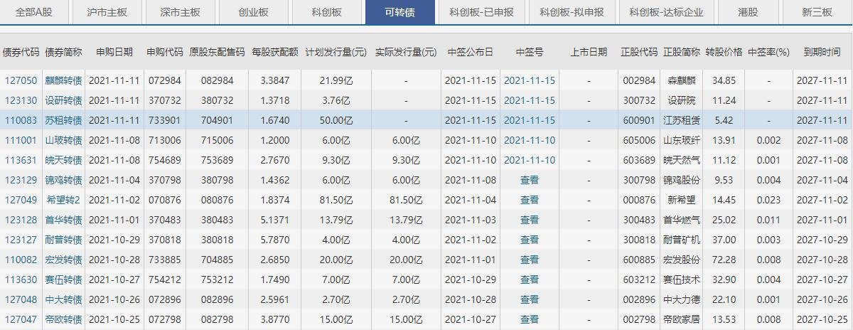The width and height of the screenshot is (853, 330).
Task: Click bond code 123127
Action: coord(21,240)
